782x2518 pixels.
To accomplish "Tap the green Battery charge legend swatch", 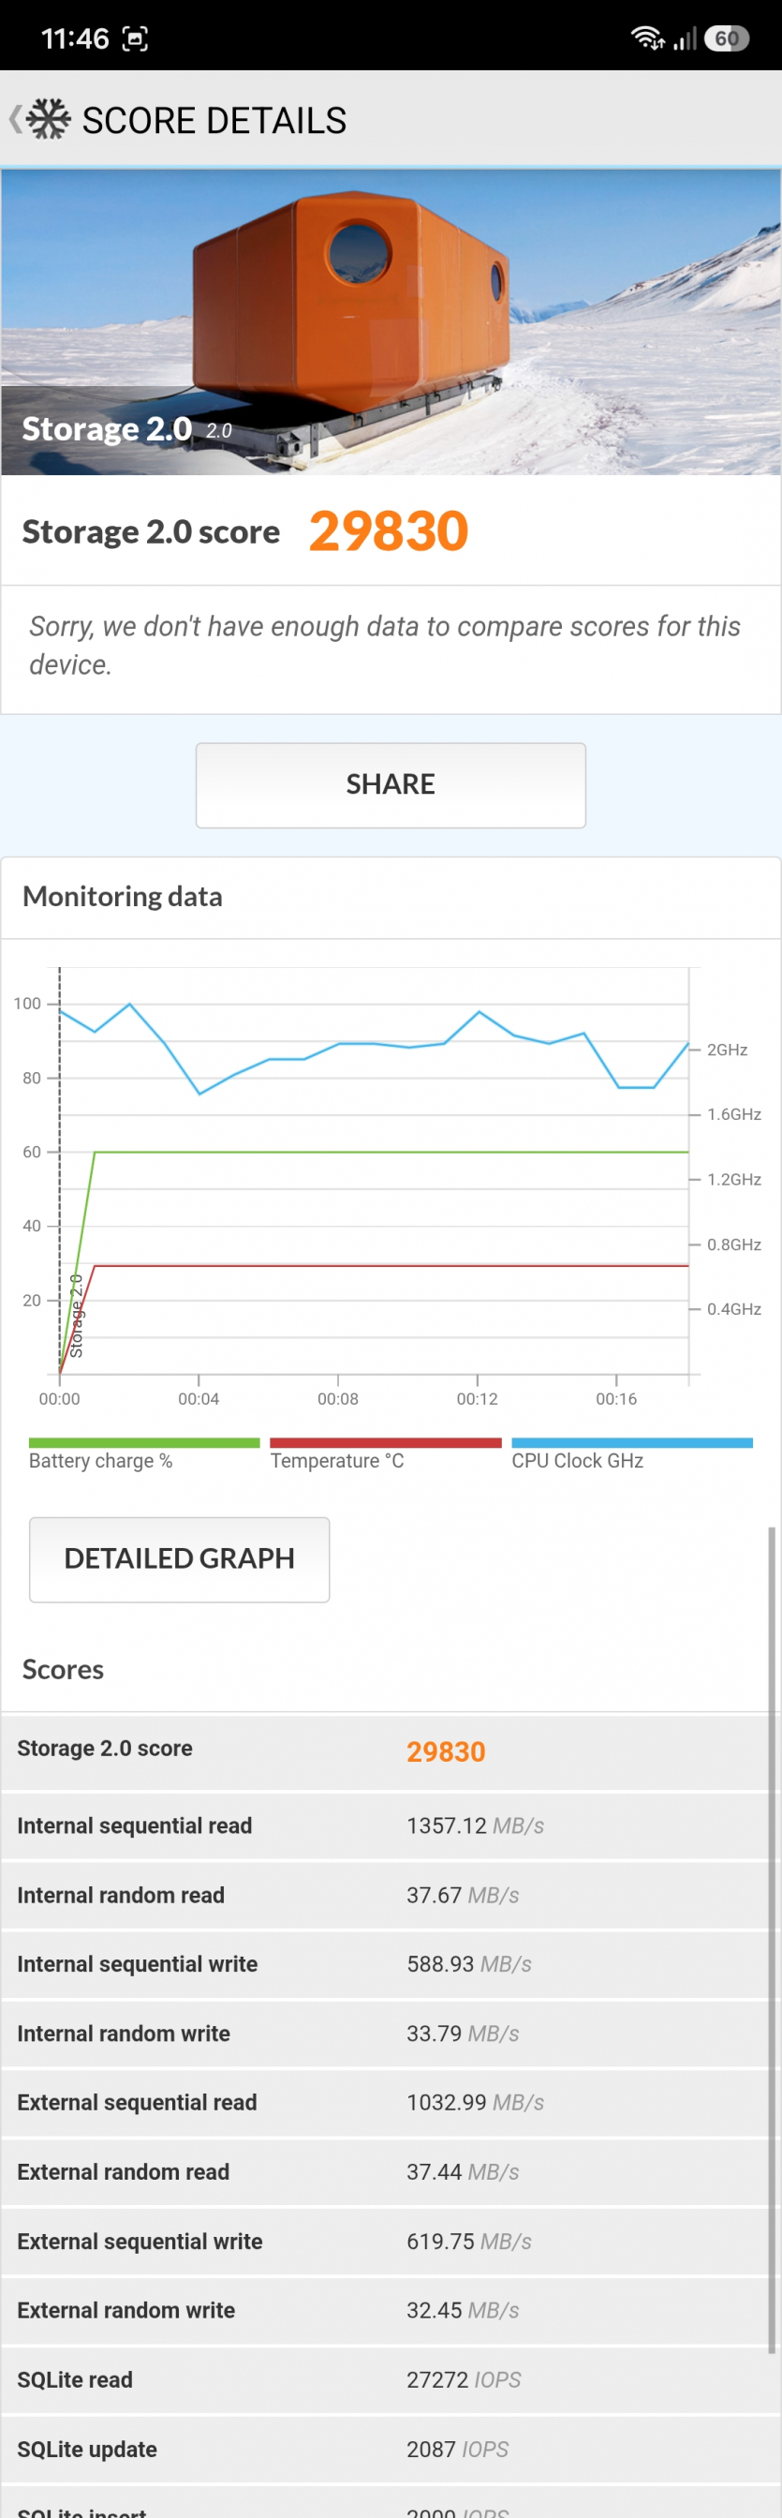I will point(144,1443).
